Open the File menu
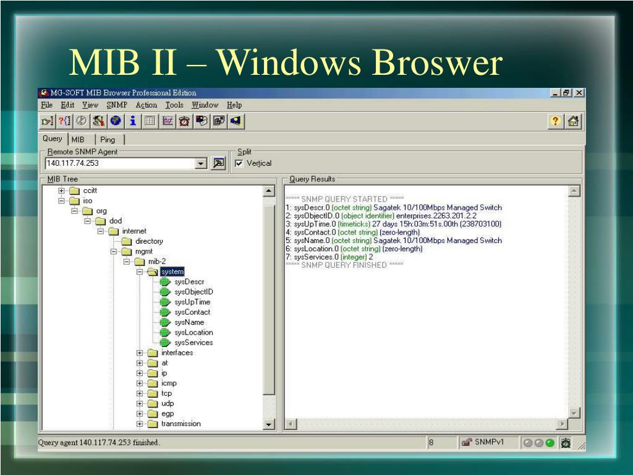633x475 pixels. (47, 105)
